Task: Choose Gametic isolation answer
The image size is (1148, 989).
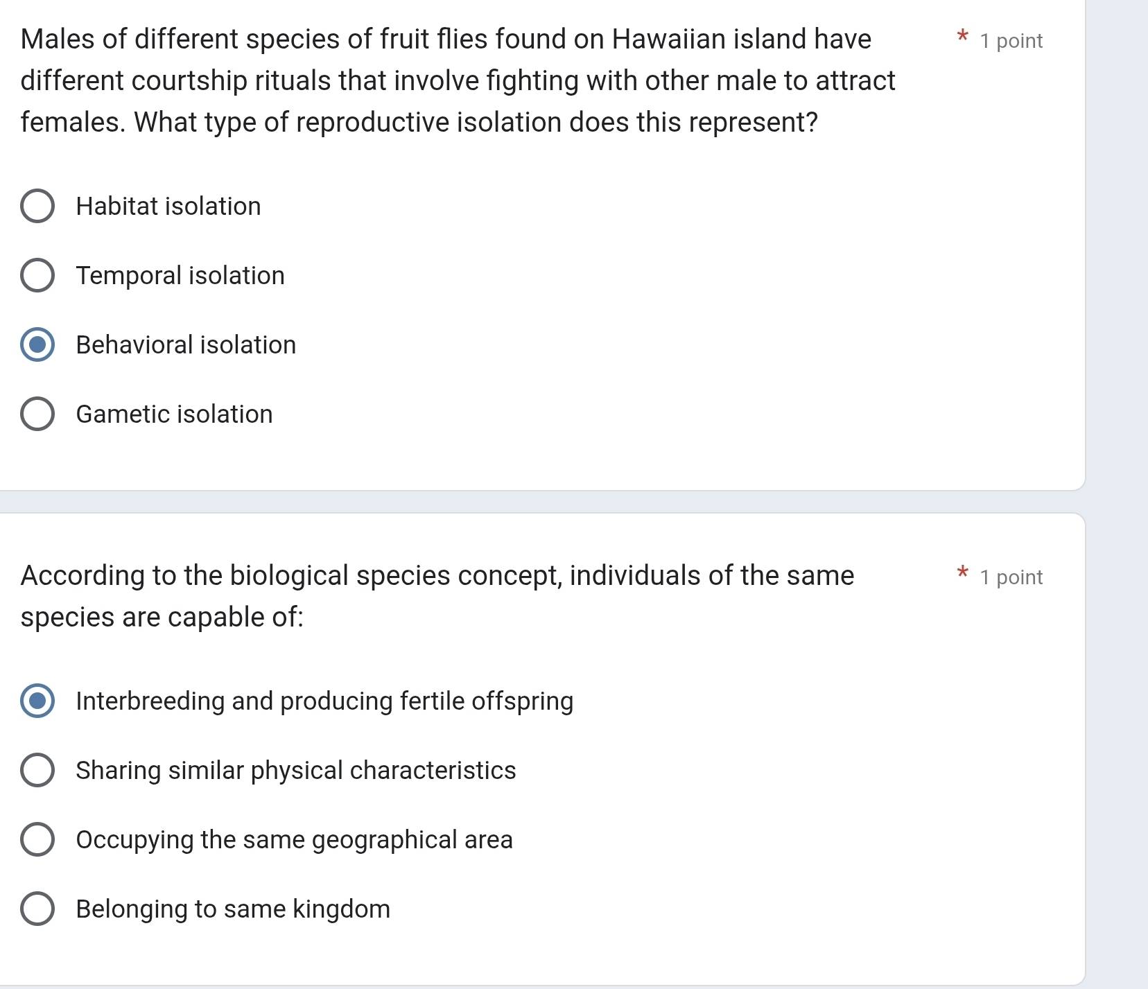Action: pyautogui.click(x=37, y=414)
